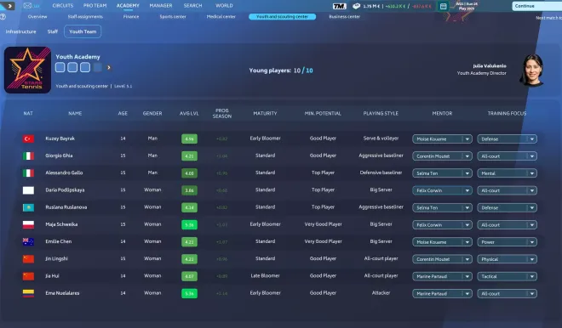The width and height of the screenshot is (562, 328).
Task: Click the first Youth Academy level square
Action: [60, 67]
